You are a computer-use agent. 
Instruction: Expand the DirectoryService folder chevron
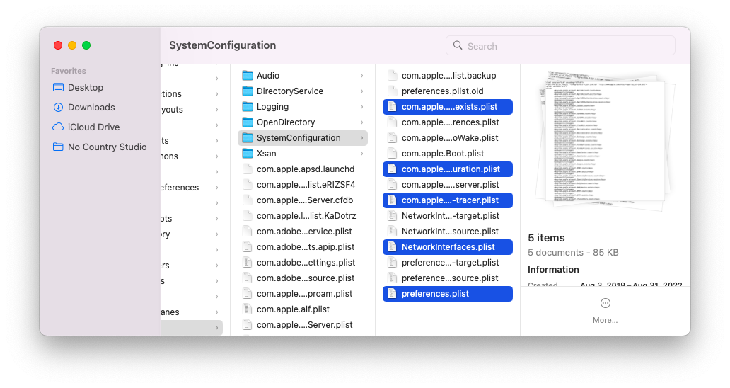361,91
